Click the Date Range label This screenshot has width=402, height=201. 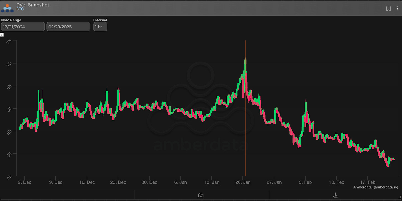[11, 20]
